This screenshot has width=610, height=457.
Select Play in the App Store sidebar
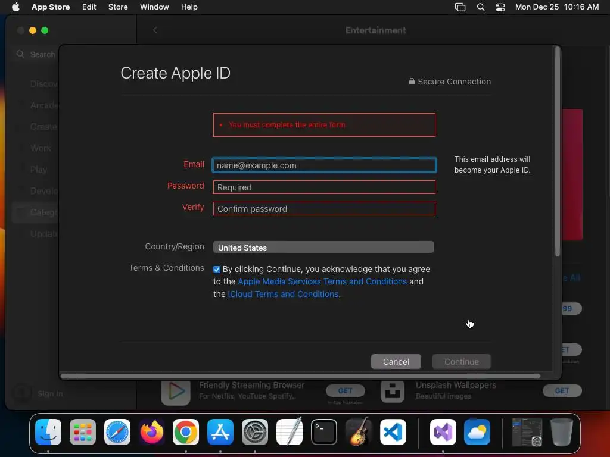[39, 170]
